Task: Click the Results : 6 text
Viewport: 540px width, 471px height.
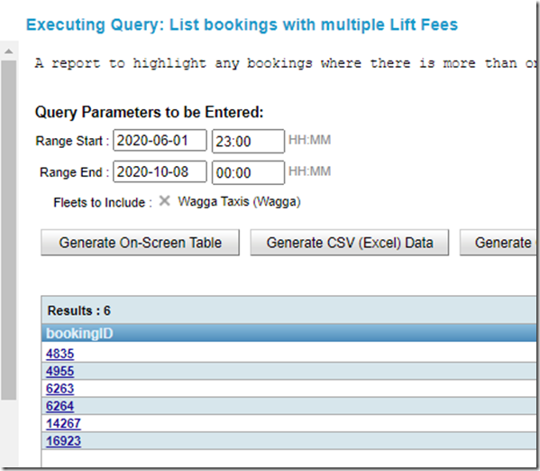Action: [78, 310]
